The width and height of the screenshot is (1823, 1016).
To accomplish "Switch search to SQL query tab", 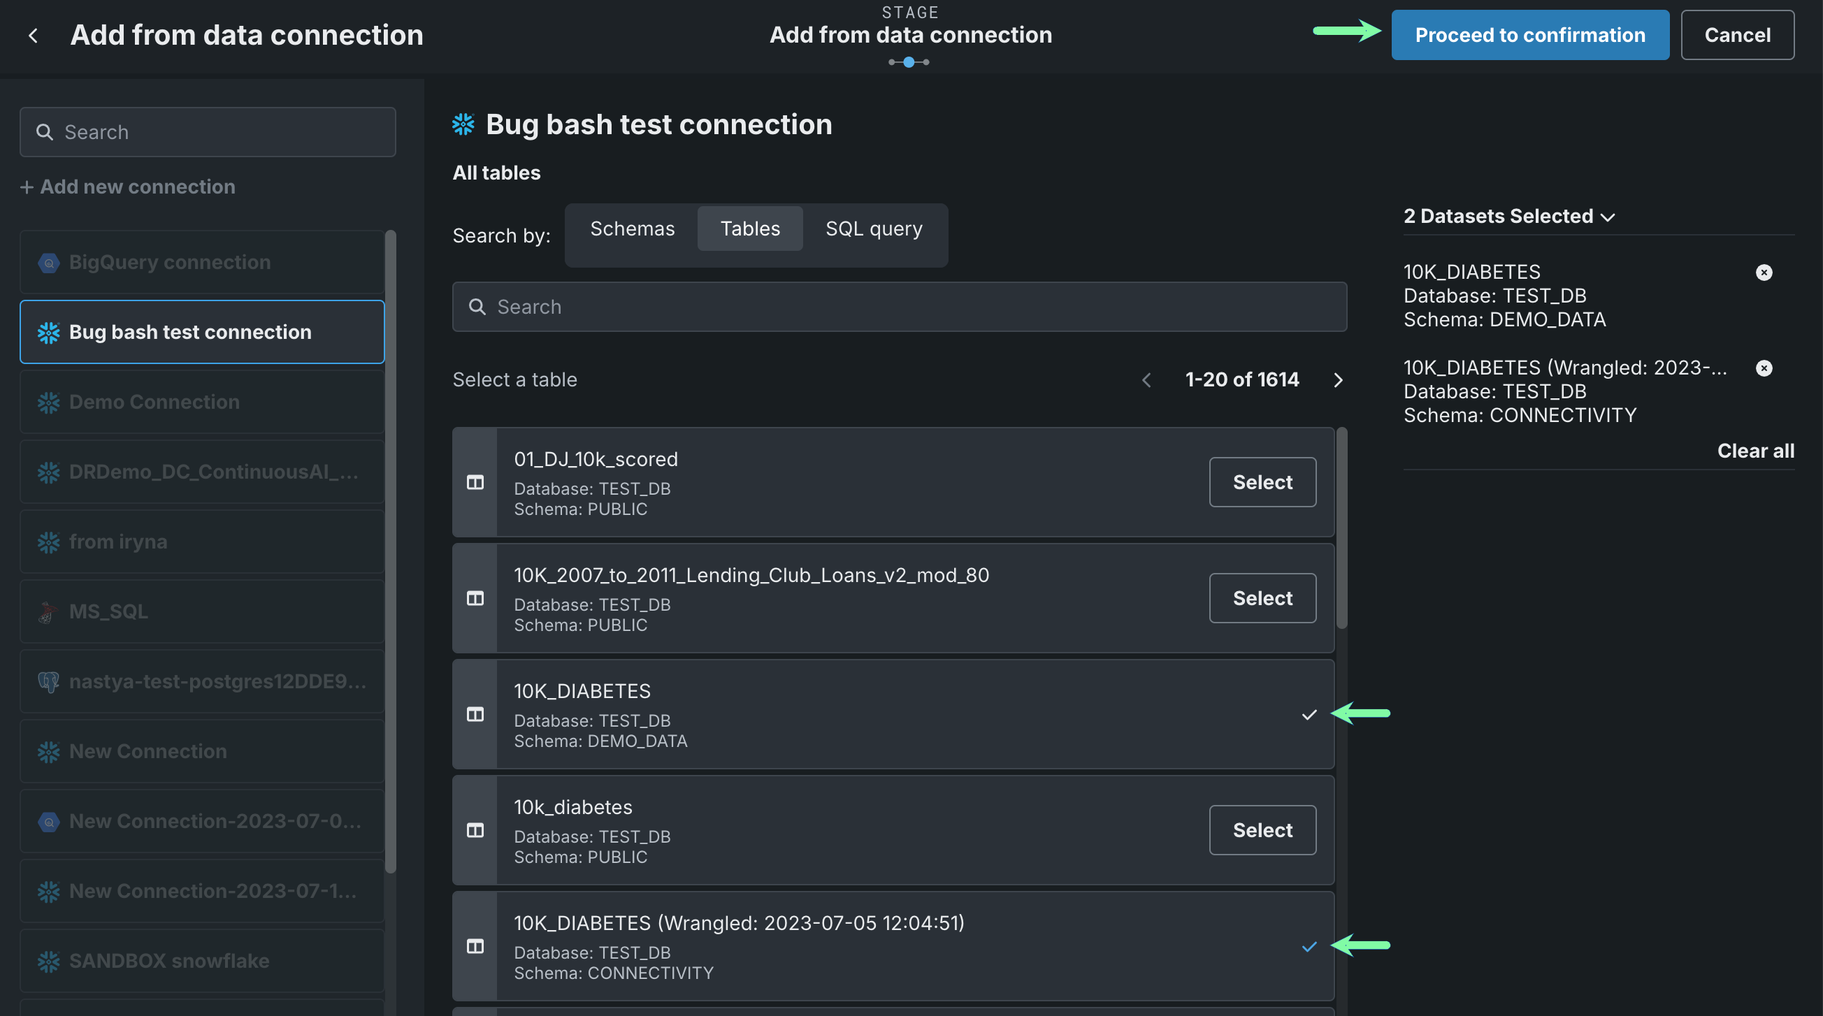I will (x=873, y=228).
